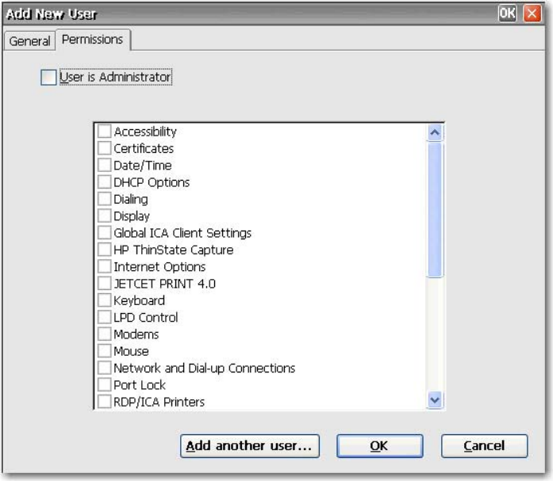Toggle the Internet Options checkbox
This screenshot has width=553, height=481.
click(x=105, y=266)
